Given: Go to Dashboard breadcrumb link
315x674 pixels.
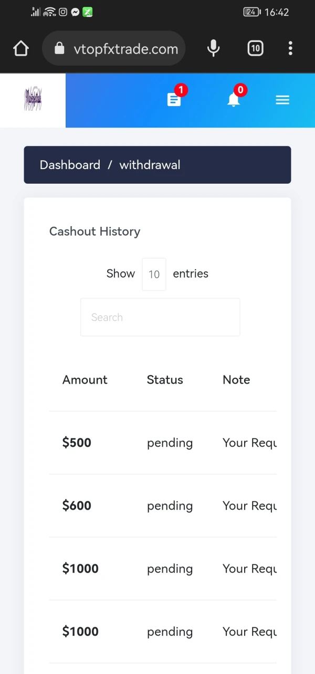Looking at the screenshot, I should point(70,165).
